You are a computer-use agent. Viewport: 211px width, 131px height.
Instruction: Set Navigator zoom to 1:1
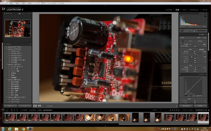click(x=26, y=14)
